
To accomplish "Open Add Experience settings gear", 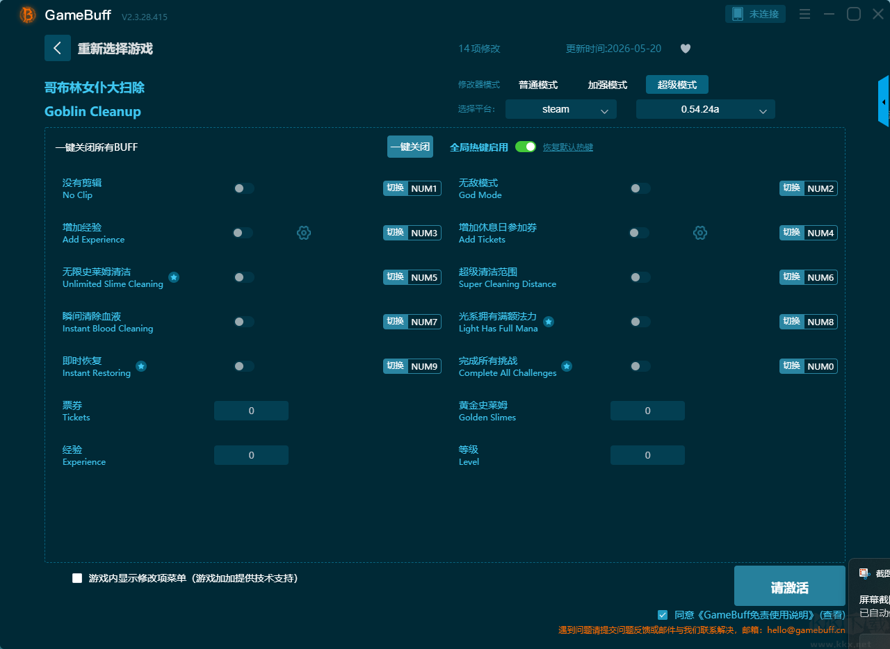I will (x=304, y=233).
